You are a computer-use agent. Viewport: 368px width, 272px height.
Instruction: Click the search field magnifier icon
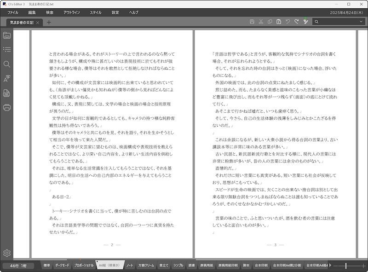click(316, 22)
